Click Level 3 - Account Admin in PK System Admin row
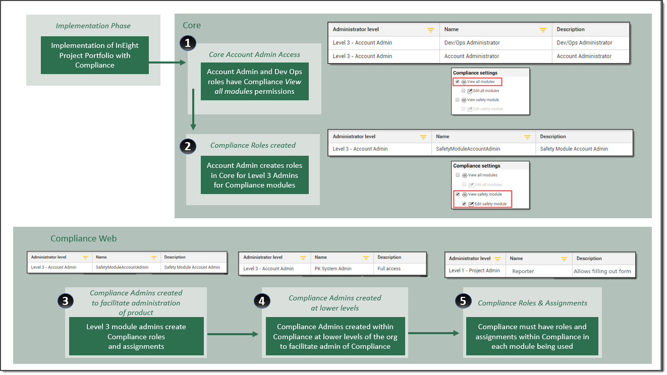The height and width of the screenshot is (375, 667). tap(268, 269)
